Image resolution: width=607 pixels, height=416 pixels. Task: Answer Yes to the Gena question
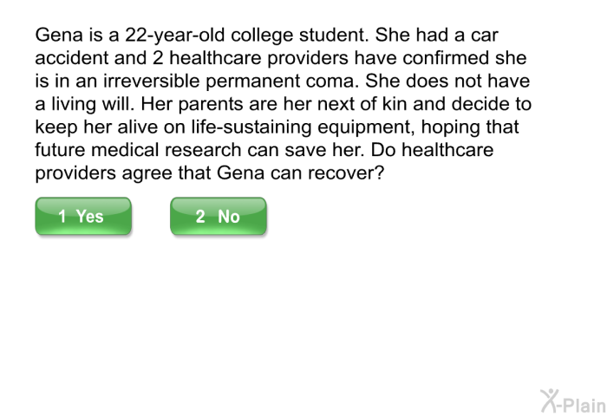[83, 216]
